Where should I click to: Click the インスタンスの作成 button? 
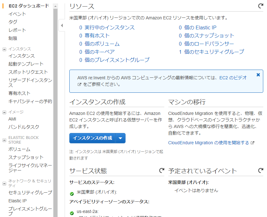92,138
